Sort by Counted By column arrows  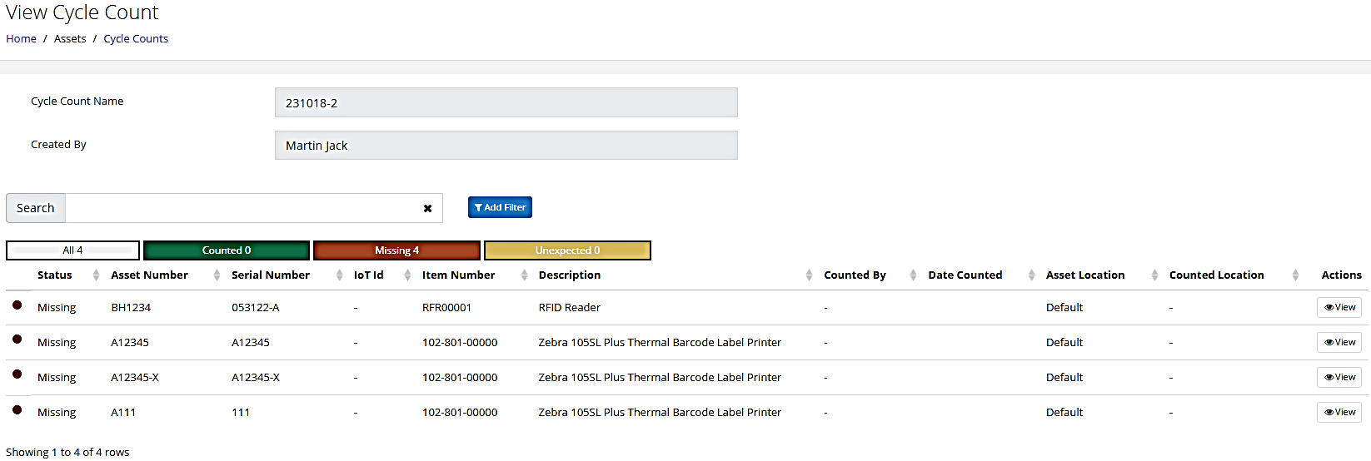913,275
